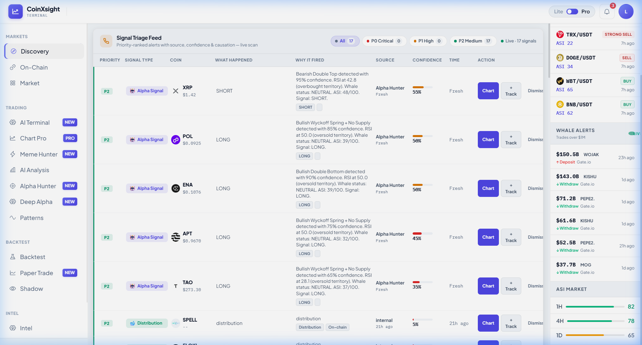Click the DOGE/USDT coin icon

[x=560, y=57]
